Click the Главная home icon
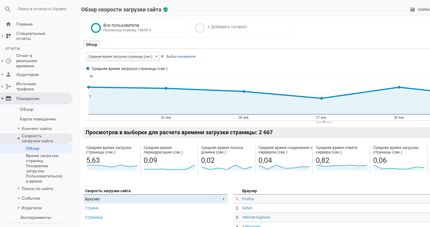430x227 pixels. pos(8,24)
